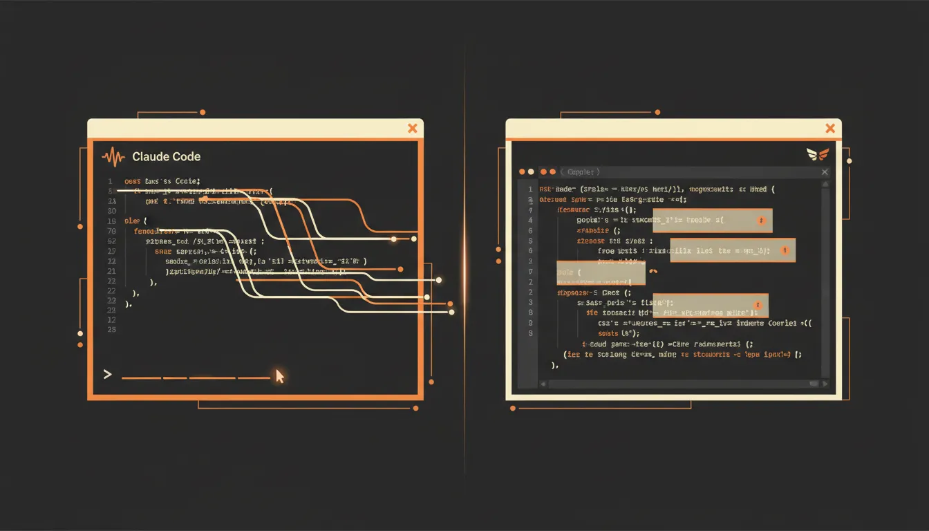Click the orange marker in the highlight on line 4
The width and height of the screenshot is (929, 531).
click(x=761, y=221)
